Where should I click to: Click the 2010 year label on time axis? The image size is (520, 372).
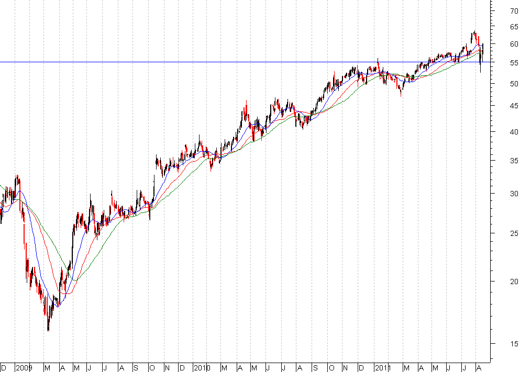202,368
